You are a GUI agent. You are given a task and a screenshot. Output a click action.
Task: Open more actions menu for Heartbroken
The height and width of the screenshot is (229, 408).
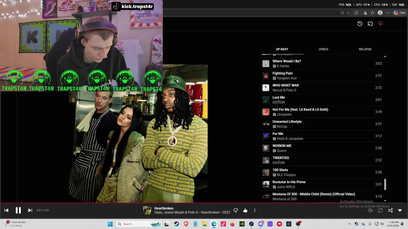coord(255,210)
